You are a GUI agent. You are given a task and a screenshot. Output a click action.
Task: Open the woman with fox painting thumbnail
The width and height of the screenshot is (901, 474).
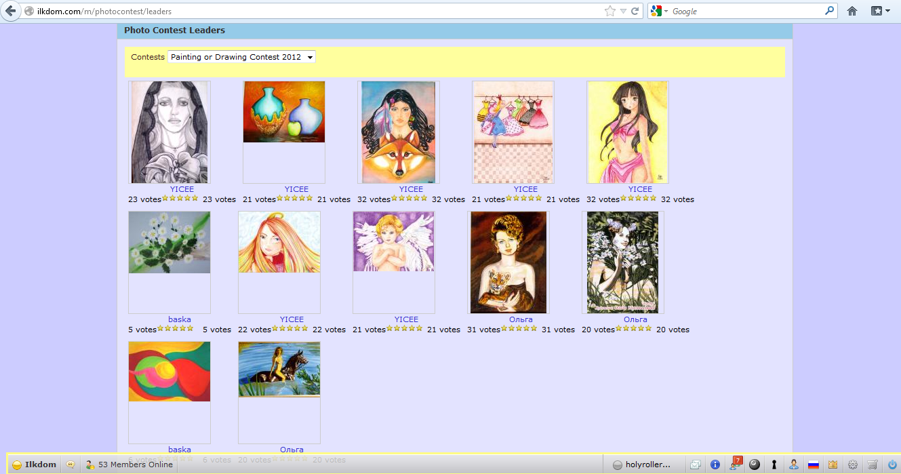[x=399, y=132]
